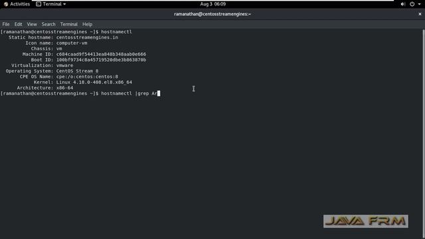This screenshot has width=425, height=239.
Task: Click the power icon in system tray
Action: coord(412,4)
